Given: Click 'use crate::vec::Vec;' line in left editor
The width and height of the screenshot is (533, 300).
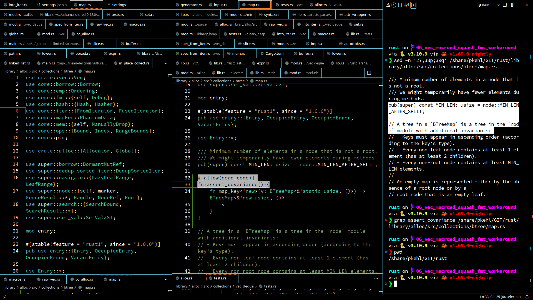Looking at the screenshot, I should [x=56, y=77].
